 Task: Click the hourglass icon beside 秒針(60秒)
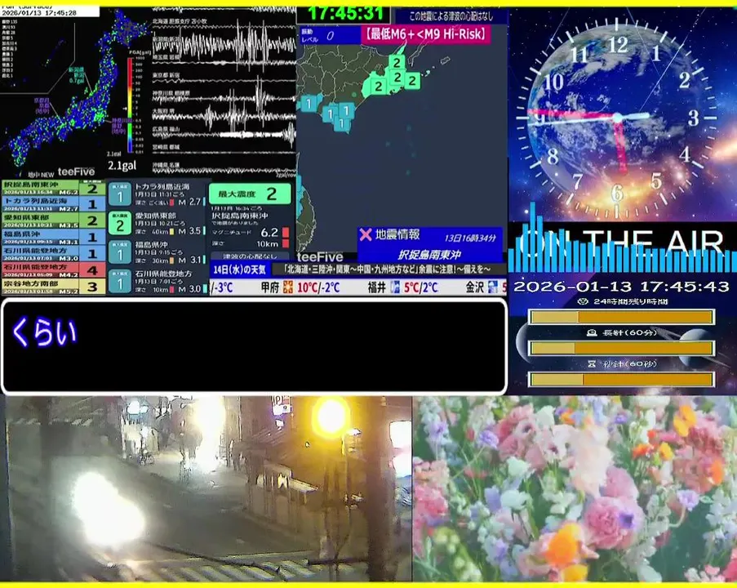[x=592, y=363]
